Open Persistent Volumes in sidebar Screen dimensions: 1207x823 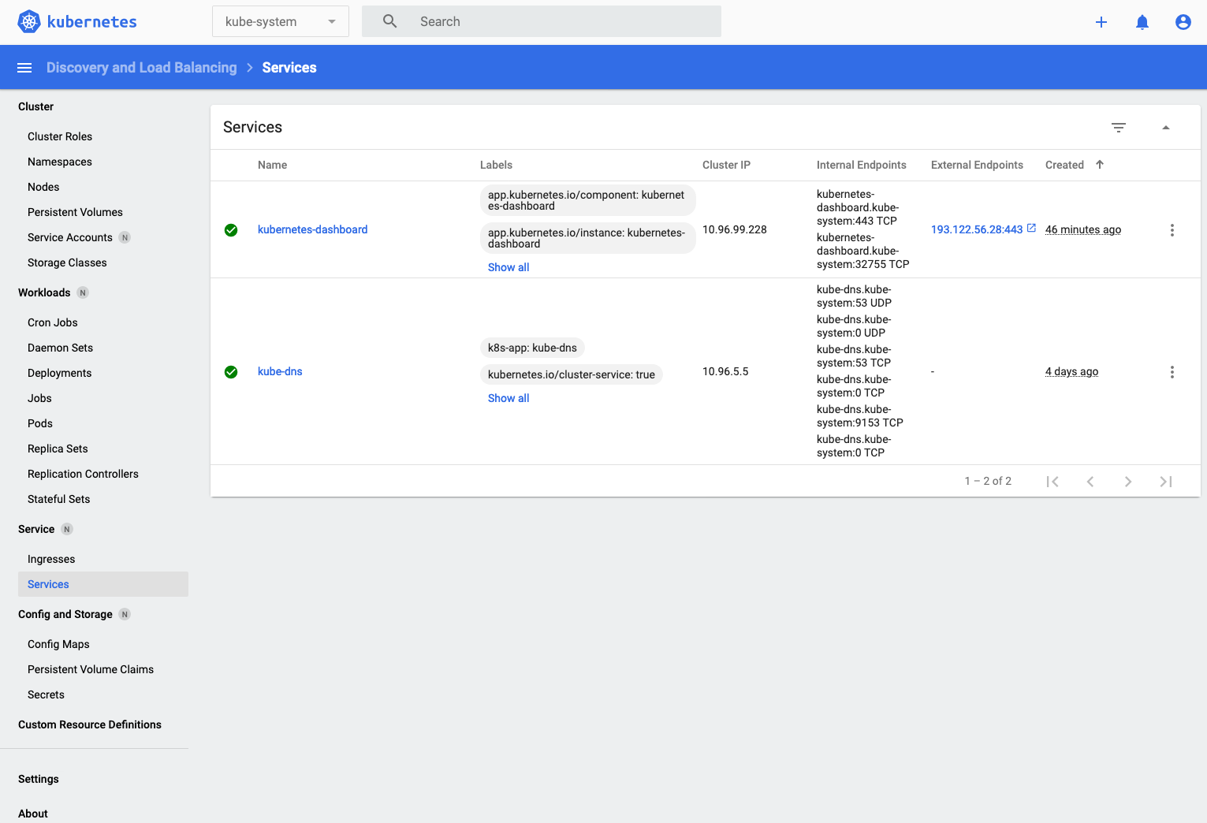(75, 212)
